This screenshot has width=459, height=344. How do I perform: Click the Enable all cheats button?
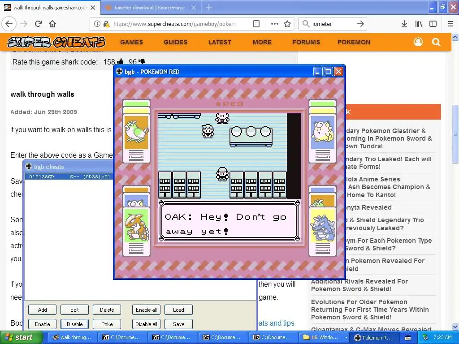pos(146,310)
